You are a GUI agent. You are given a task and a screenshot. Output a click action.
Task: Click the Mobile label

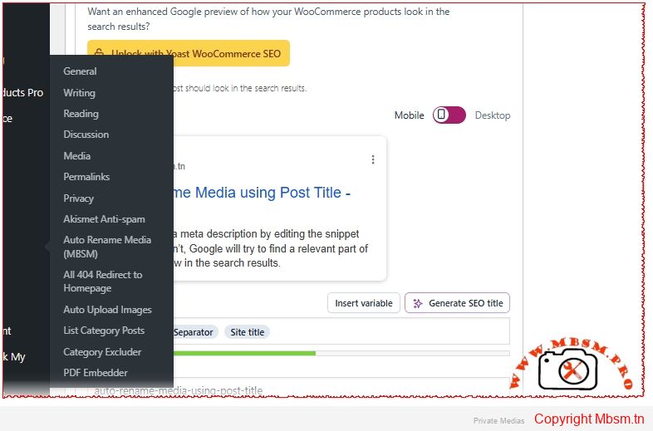[x=409, y=115]
